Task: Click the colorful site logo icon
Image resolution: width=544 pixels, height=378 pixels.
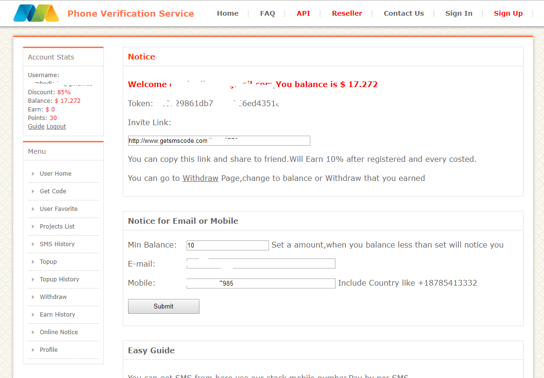Action: coord(36,13)
